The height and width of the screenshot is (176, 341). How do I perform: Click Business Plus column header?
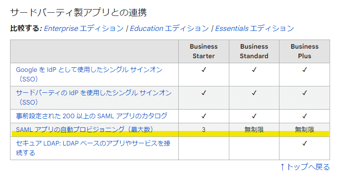coord(305,51)
